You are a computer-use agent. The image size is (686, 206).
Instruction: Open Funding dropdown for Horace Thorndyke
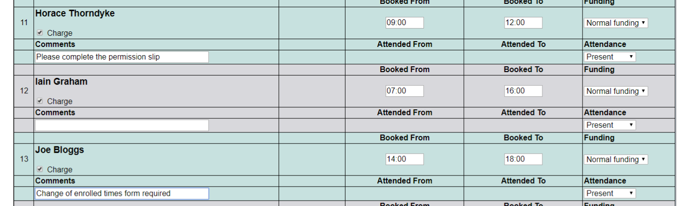[616, 23]
